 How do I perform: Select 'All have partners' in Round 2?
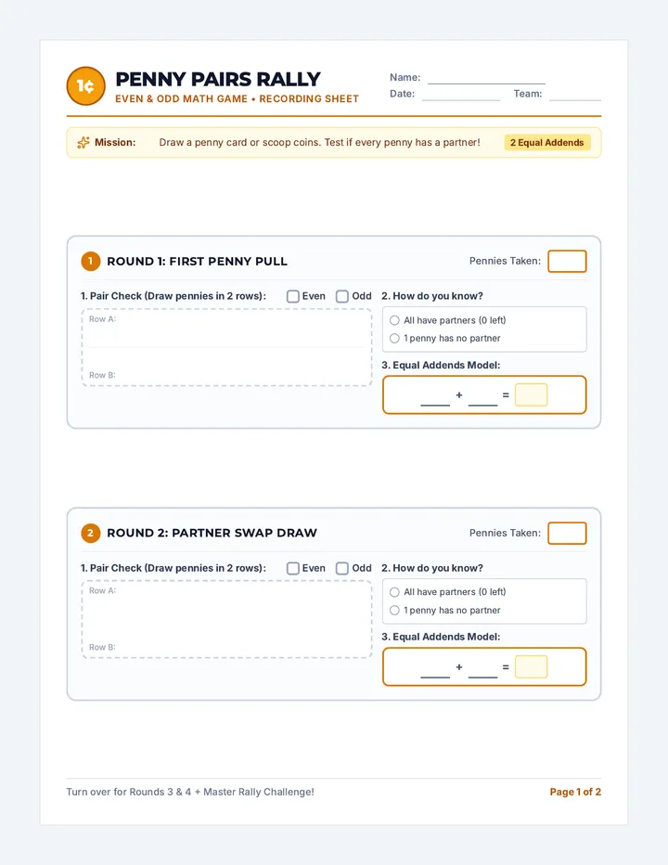394,592
